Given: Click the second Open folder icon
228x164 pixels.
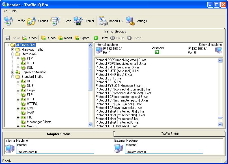Looking at the screenshot, I should (44, 38).
